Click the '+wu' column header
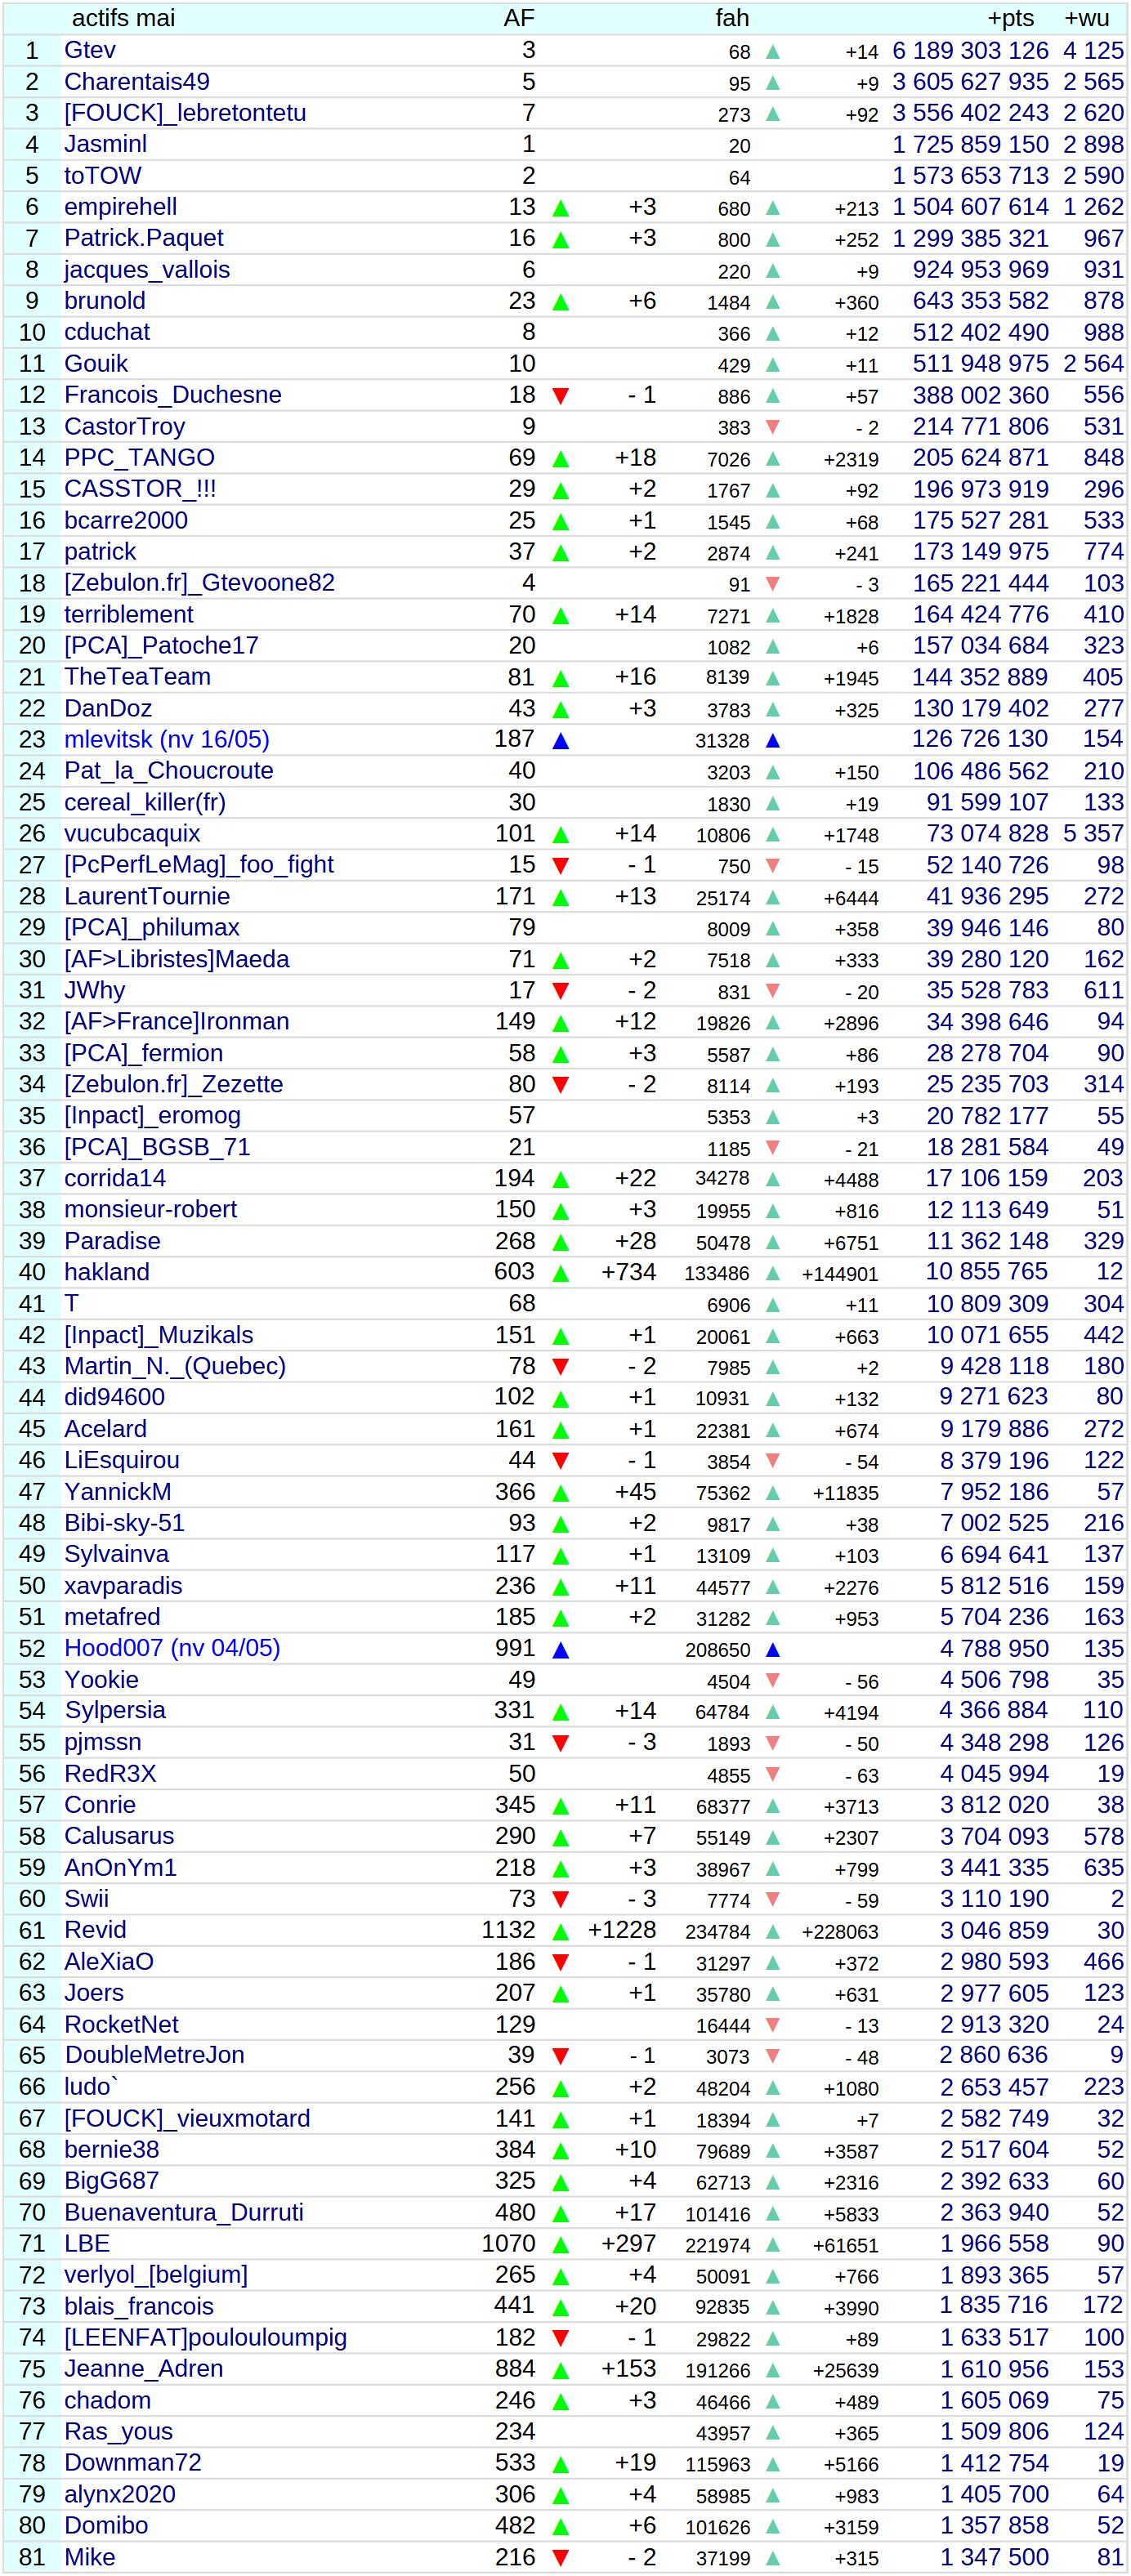 tap(1086, 18)
